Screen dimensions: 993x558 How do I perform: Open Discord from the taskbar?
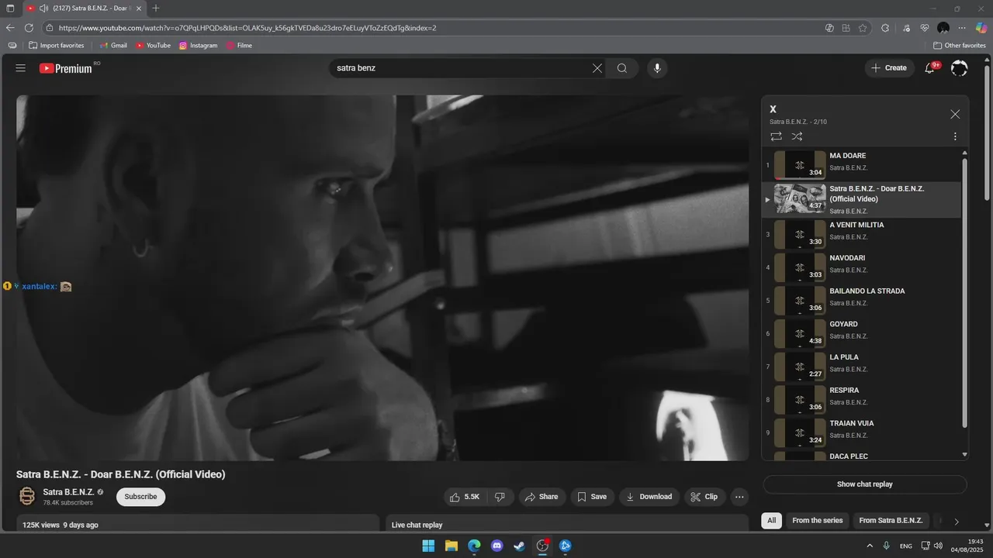497,546
